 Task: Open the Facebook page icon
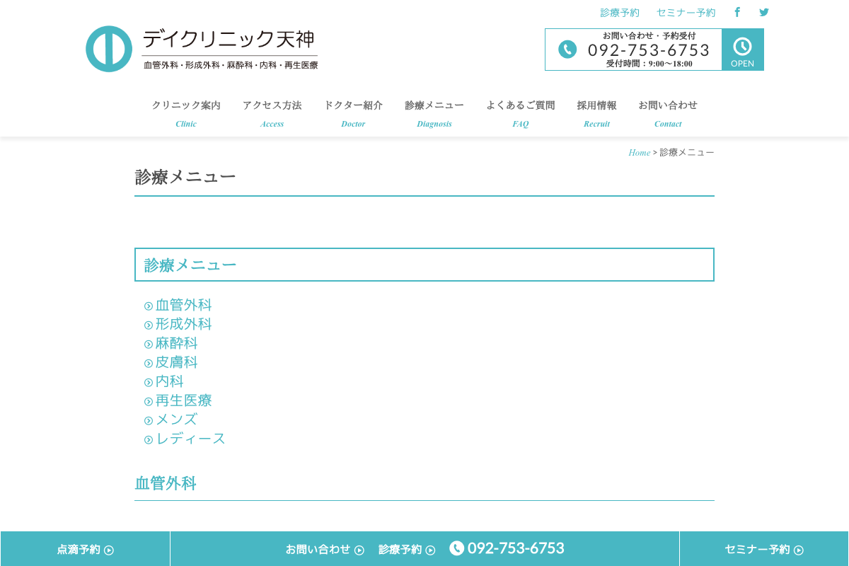pos(737,12)
